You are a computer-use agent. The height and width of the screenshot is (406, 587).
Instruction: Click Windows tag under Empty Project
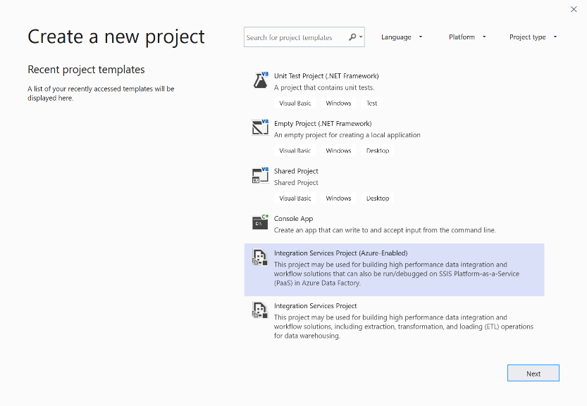[x=338, y=151]
